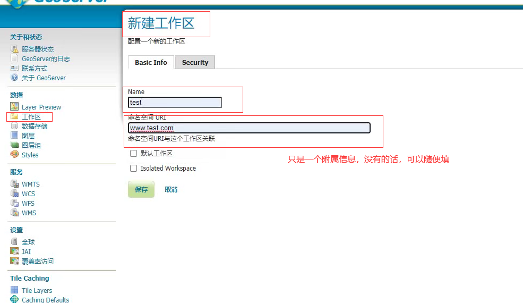This screenshot has width=523, height=303.
Task: Open the 数据存储 link
Action: pyautogui.click(x=35, y=127)
